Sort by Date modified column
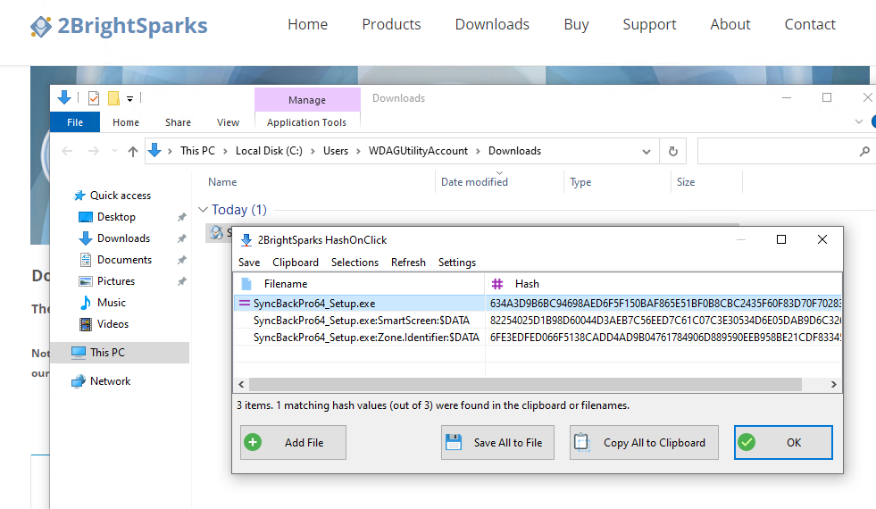The height and width of the screenshot is (509, 876). click(x=474, y=182)
